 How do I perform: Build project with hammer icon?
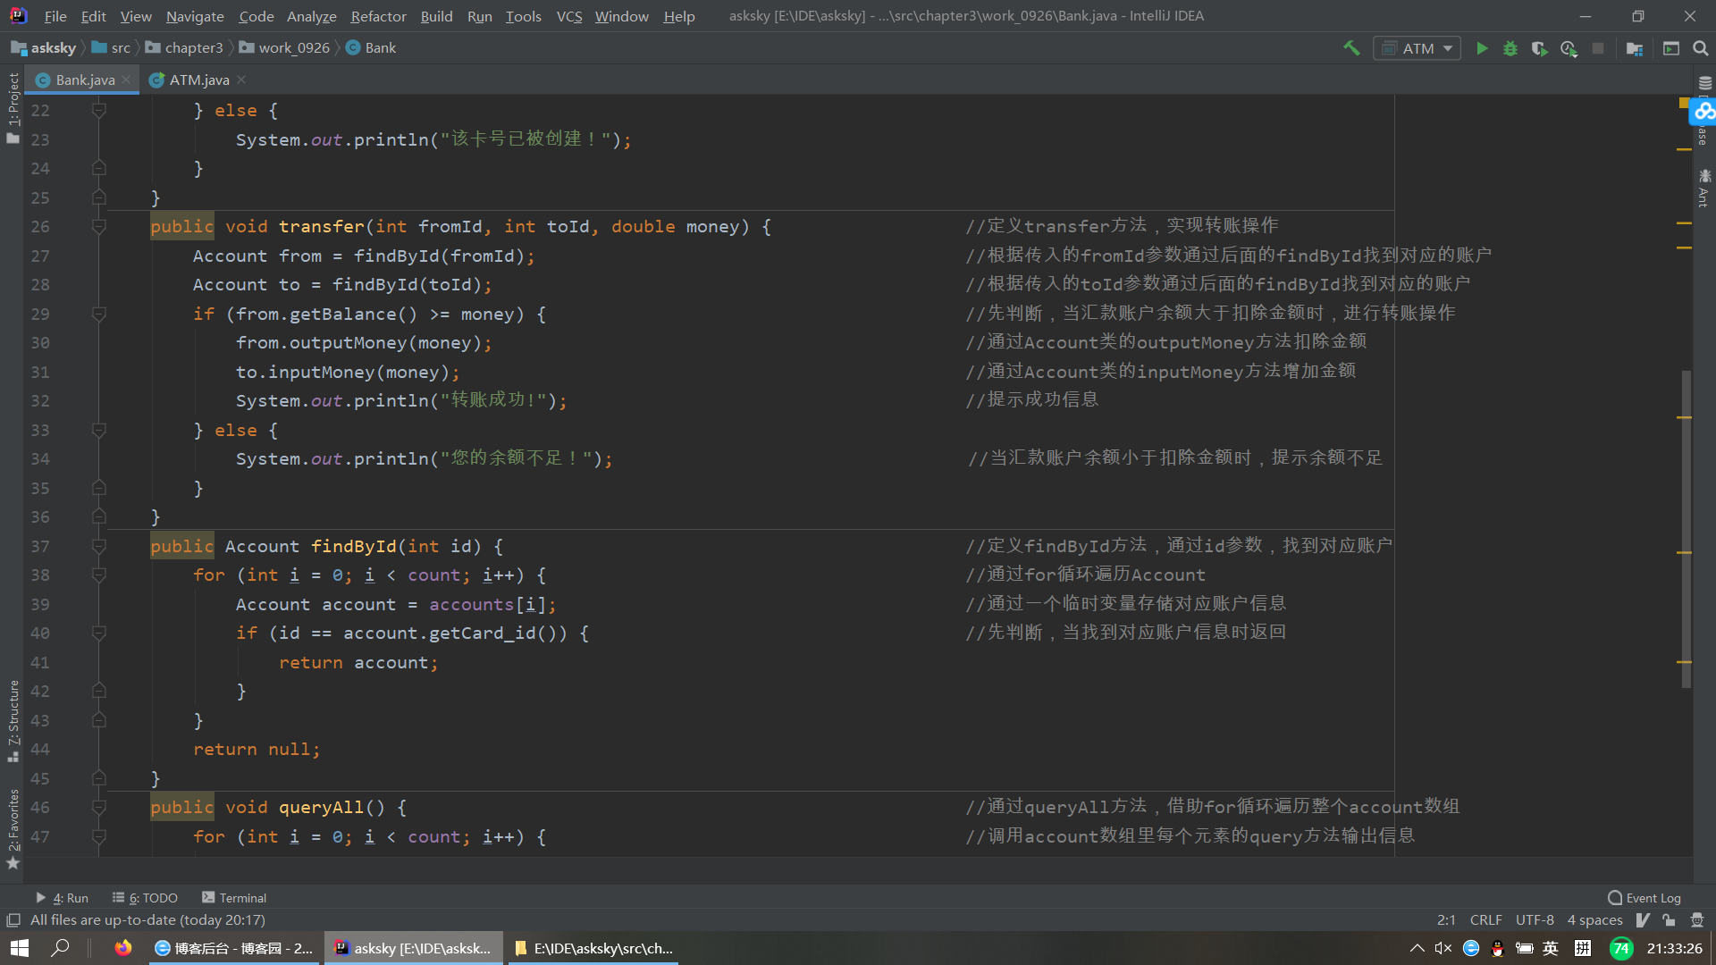click(x=1351, y=48)
